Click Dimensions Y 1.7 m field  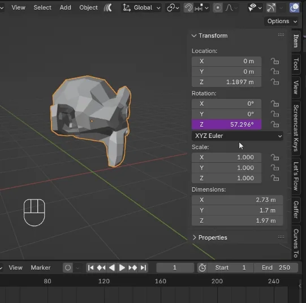238,210
